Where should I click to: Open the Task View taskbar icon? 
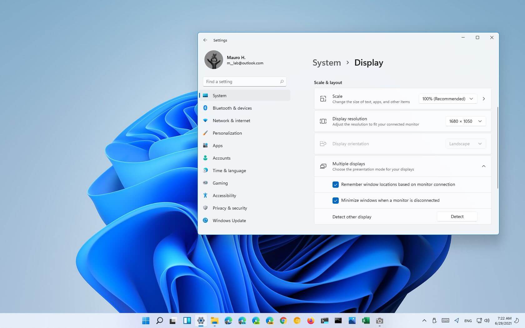(173, 321)
